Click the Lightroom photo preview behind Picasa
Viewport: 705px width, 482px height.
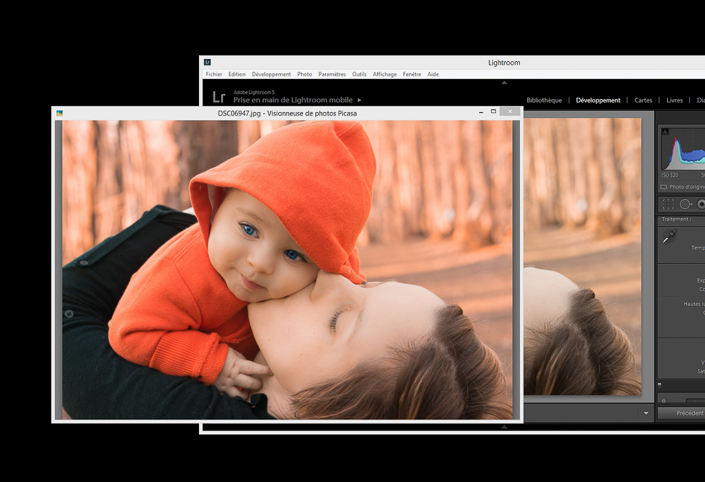pos(582,257)
